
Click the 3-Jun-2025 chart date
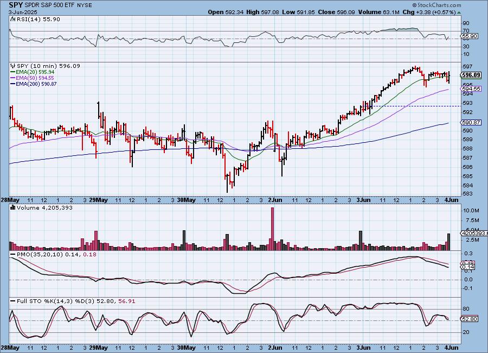tap(23, 12)
